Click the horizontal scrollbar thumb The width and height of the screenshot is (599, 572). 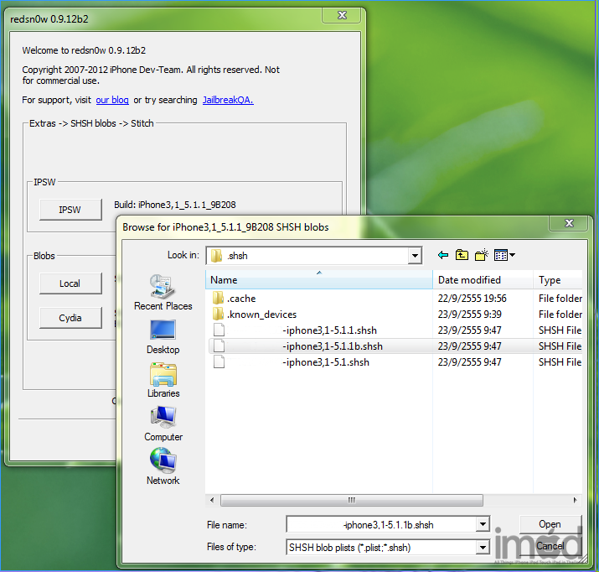(352, 500)
